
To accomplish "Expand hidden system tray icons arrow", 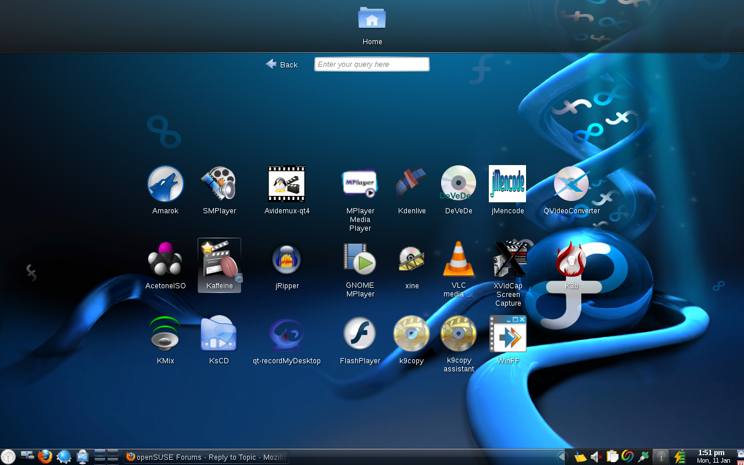I will pos(562,457).
